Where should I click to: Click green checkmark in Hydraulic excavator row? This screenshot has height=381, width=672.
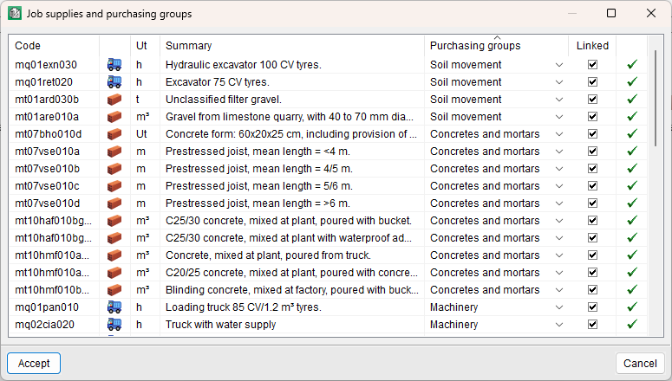632,64
